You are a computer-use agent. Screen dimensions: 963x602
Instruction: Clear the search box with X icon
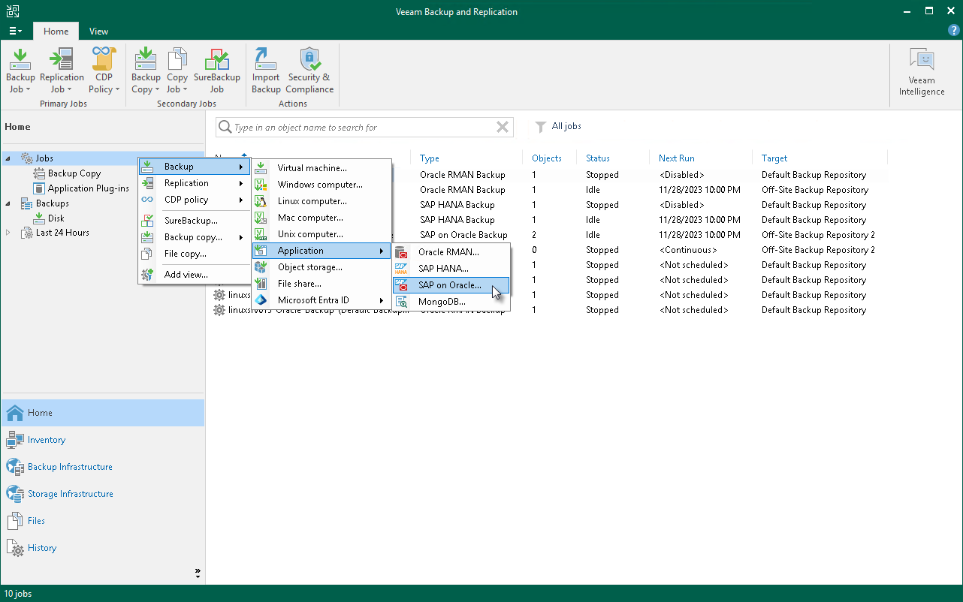coord(503,128)
